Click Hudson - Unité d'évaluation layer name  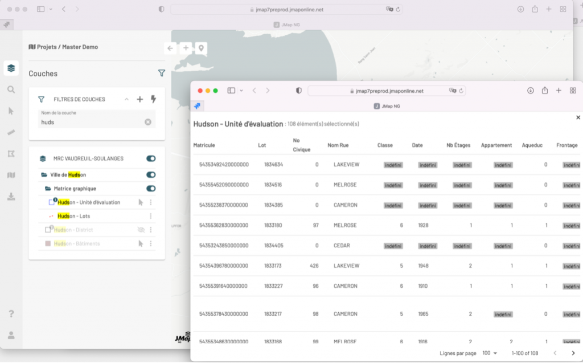89,202
